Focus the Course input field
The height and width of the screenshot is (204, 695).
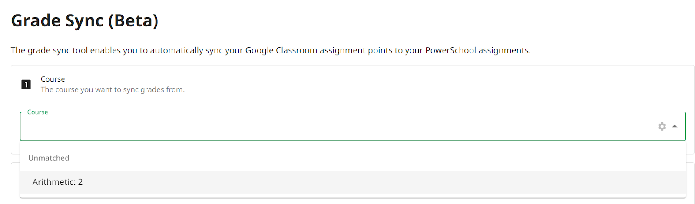tap(339, 126)
